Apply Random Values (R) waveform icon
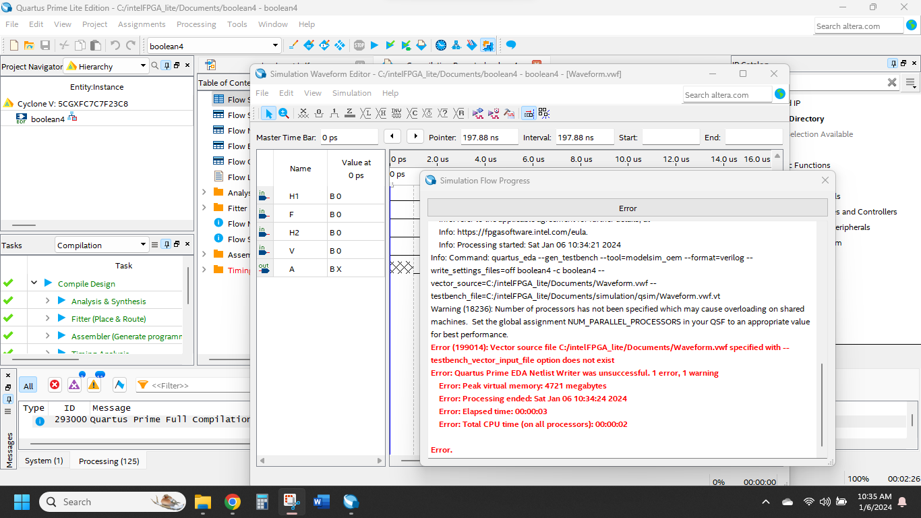The width and height of the screenshot is (921, 518). pyautogui.click(x=459, y=113)
